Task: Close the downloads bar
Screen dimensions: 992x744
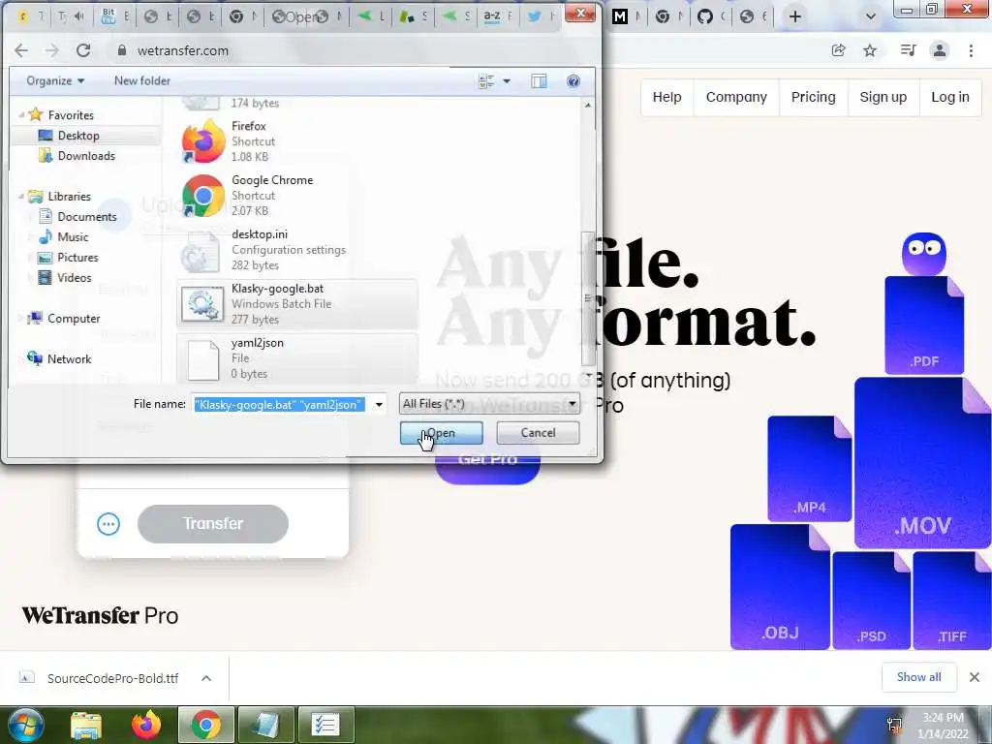Action: (x=975, y=677)
